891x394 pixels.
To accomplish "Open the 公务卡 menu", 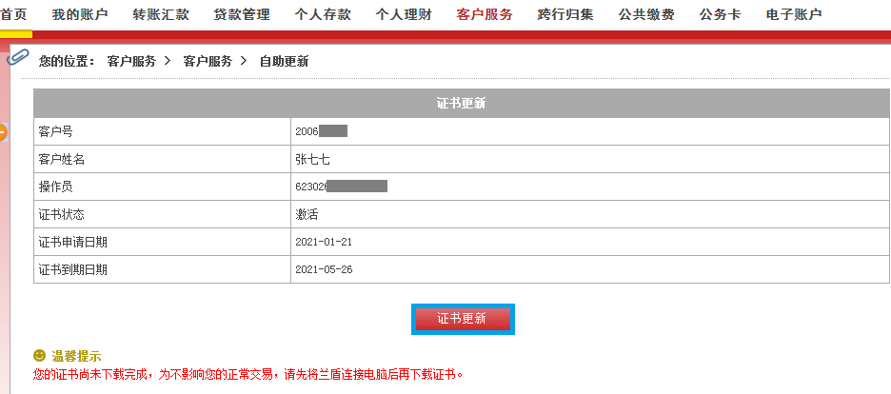I will pyautogui.click(x=720, y=15).
